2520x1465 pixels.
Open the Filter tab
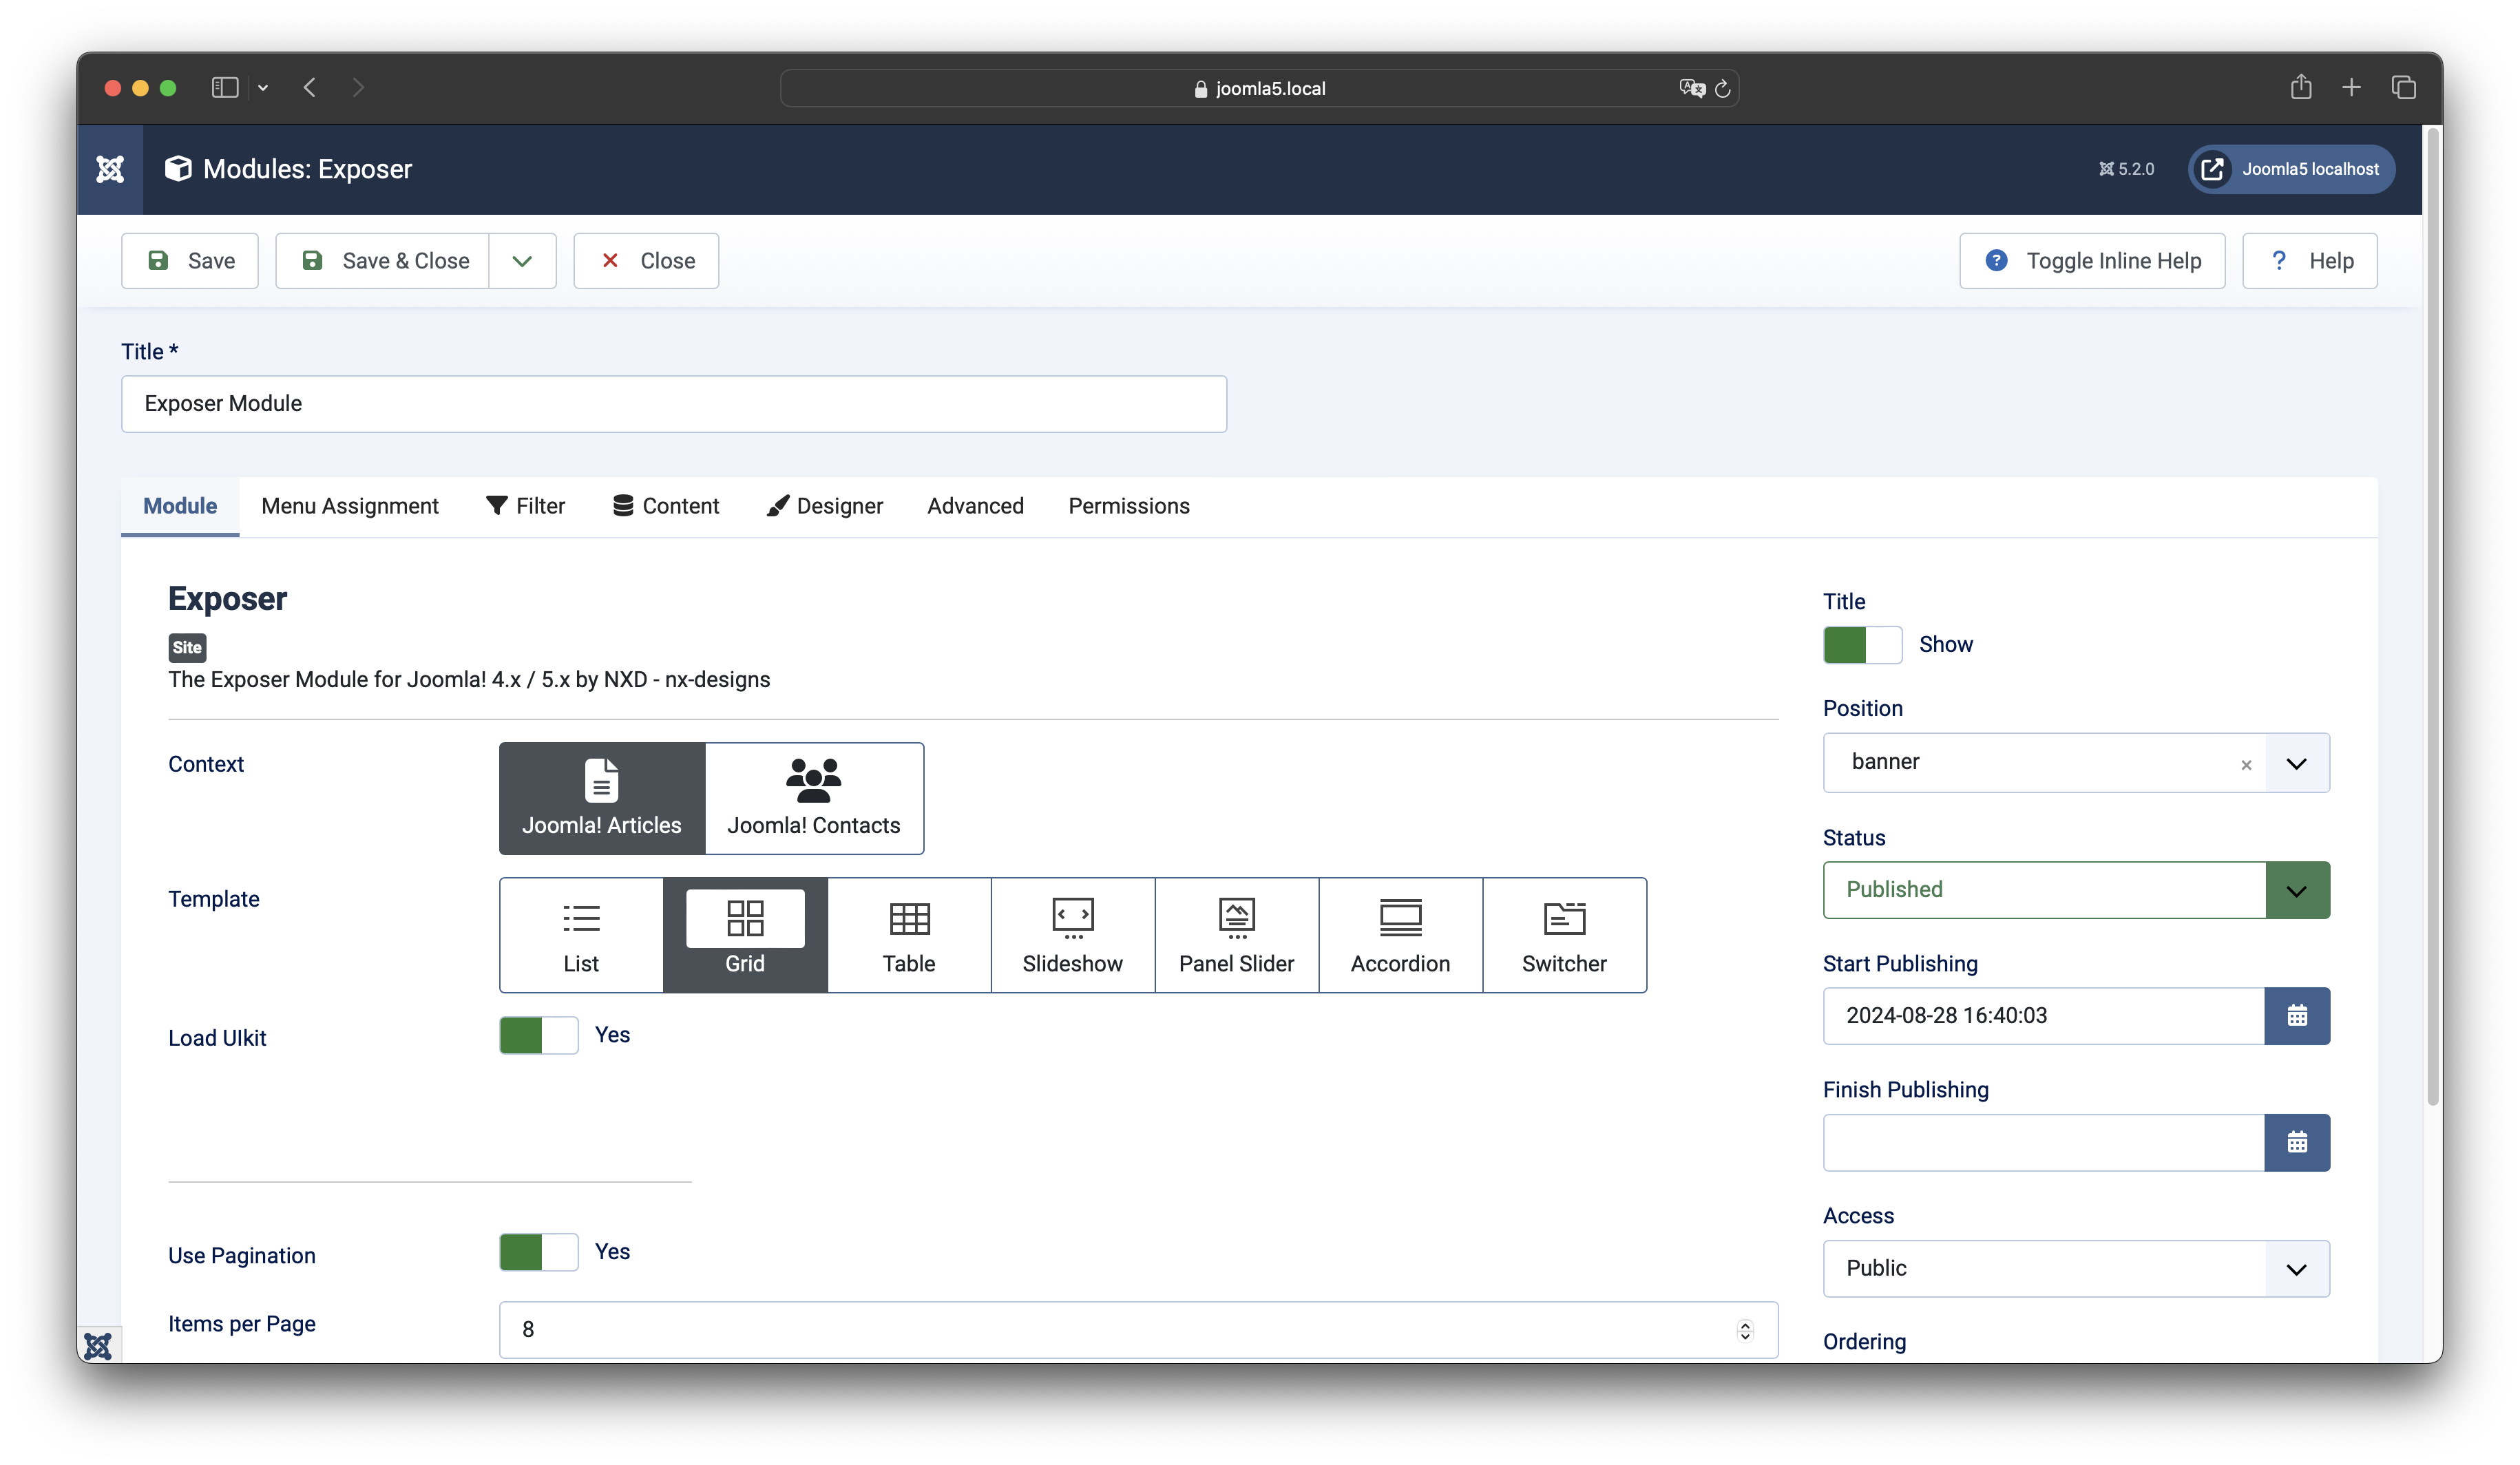point(526,506)
